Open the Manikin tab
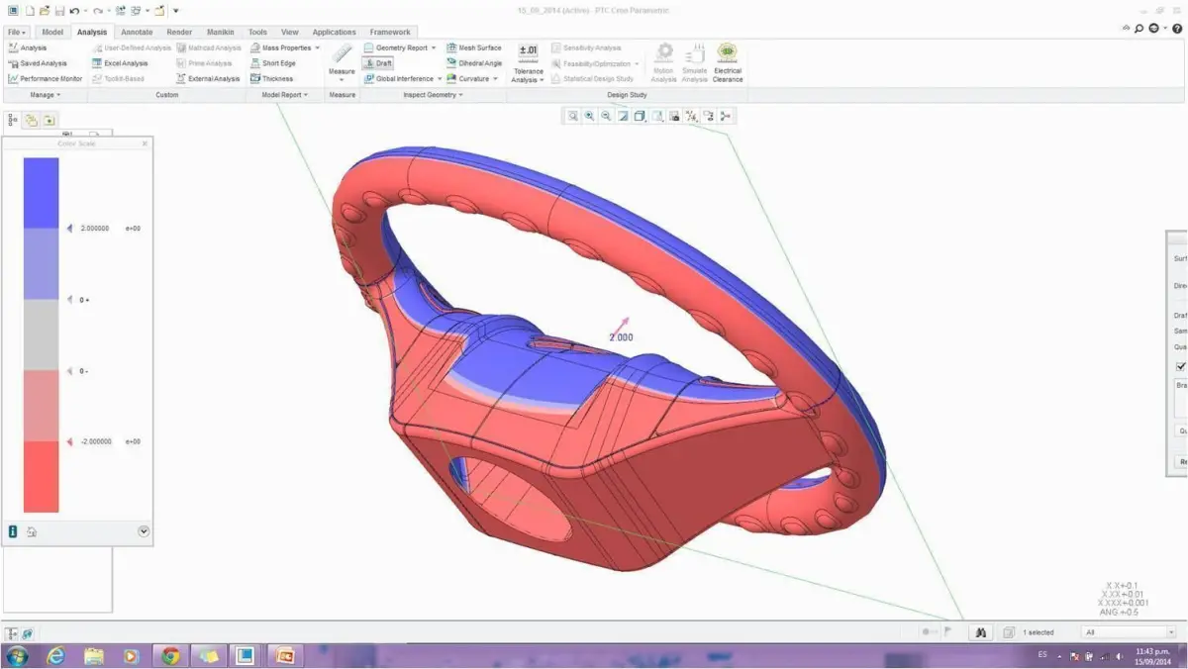Image resolution: width=1188 pixels, height=669 pixels. 220,32
